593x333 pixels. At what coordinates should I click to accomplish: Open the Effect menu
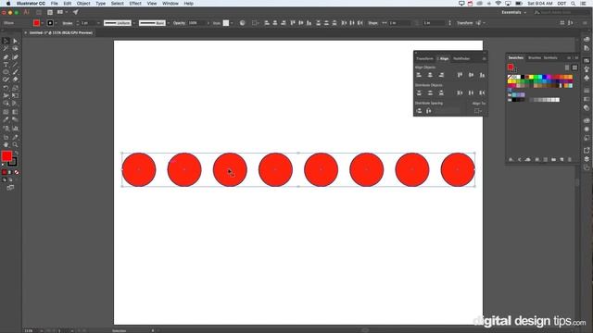135,4
